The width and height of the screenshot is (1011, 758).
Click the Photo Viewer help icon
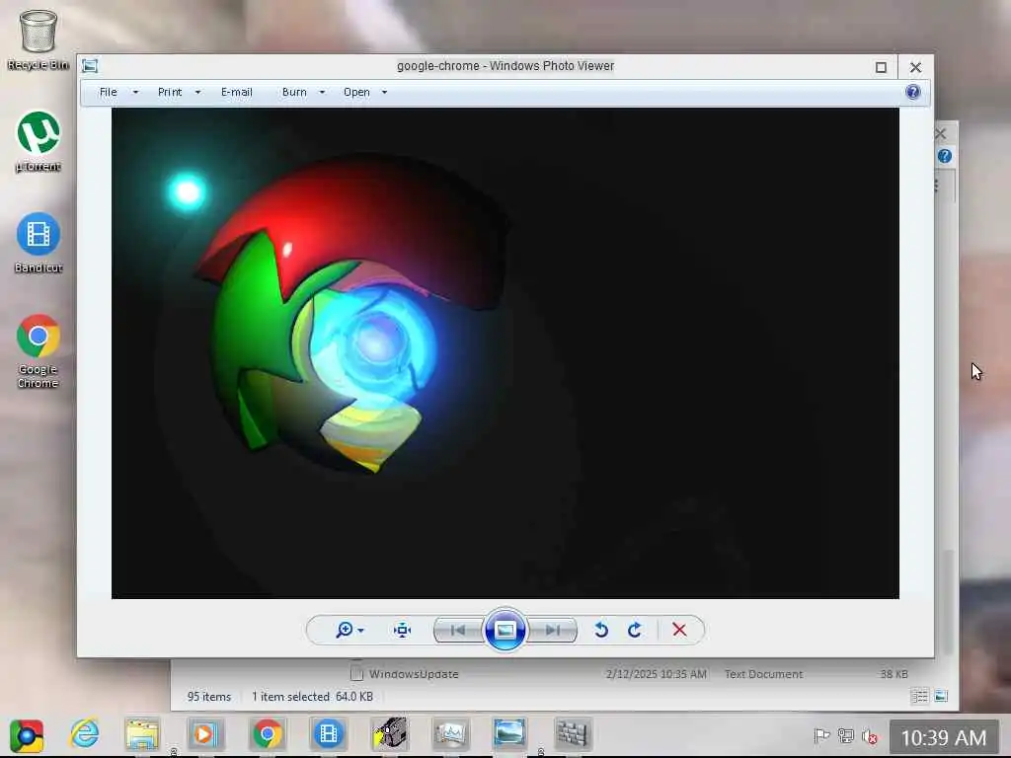coord(913,92)
